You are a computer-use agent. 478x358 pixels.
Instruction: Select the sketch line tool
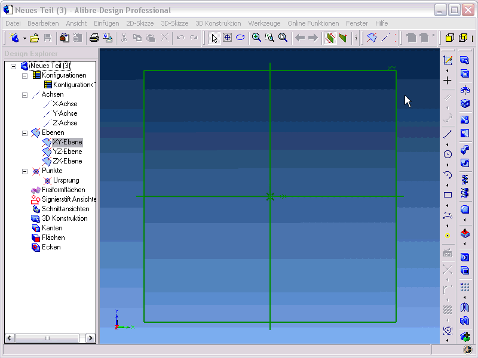point(448,134)
